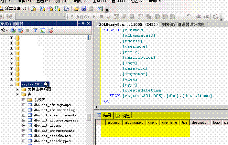Click the template parameters icon
Screen dimensions: 228x145
[215, 17]
